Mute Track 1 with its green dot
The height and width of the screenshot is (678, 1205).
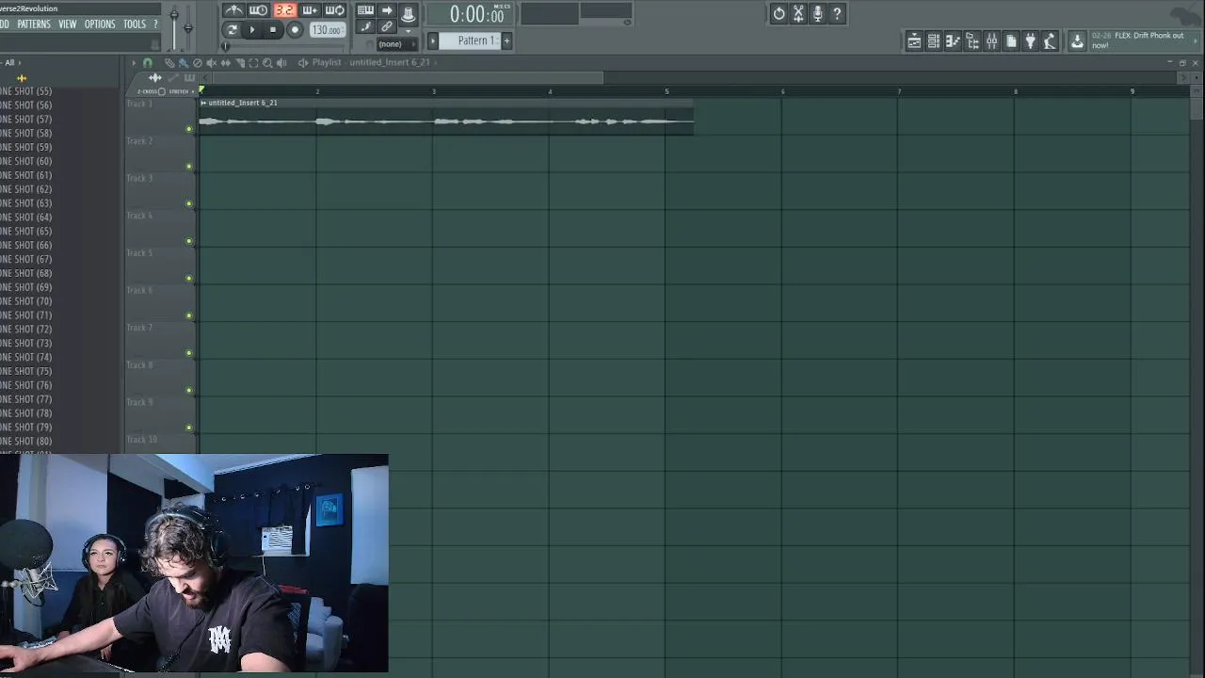coord(189,129)
